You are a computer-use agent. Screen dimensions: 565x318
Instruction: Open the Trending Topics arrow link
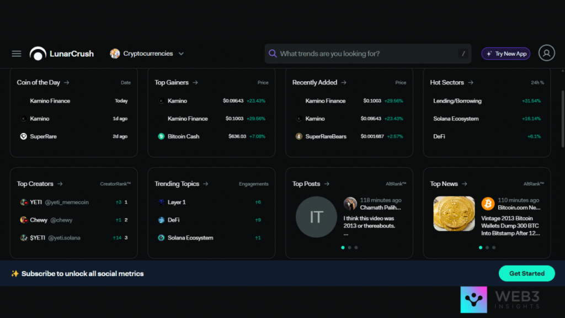[206, 184]
